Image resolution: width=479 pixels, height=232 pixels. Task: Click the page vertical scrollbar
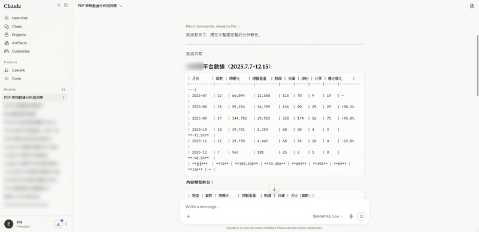tap(477, 66)
